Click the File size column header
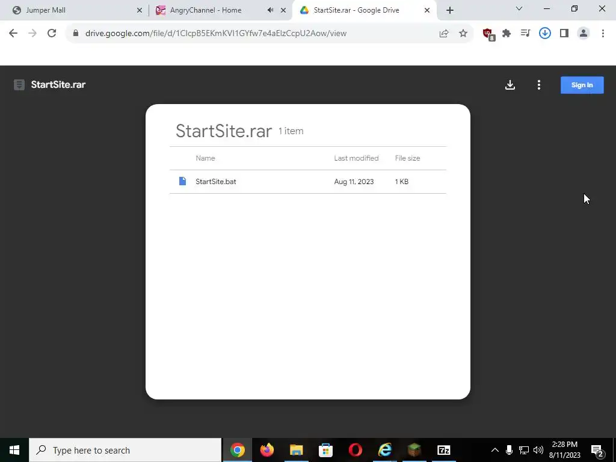Screen dimensions: 616x462 click(407, 158)
